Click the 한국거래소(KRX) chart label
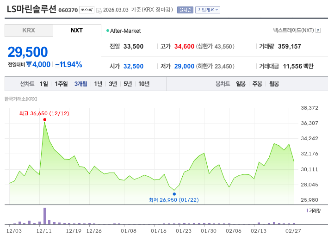Image resolution: width=328 pixels, height=241 pixels. (21, 99)
